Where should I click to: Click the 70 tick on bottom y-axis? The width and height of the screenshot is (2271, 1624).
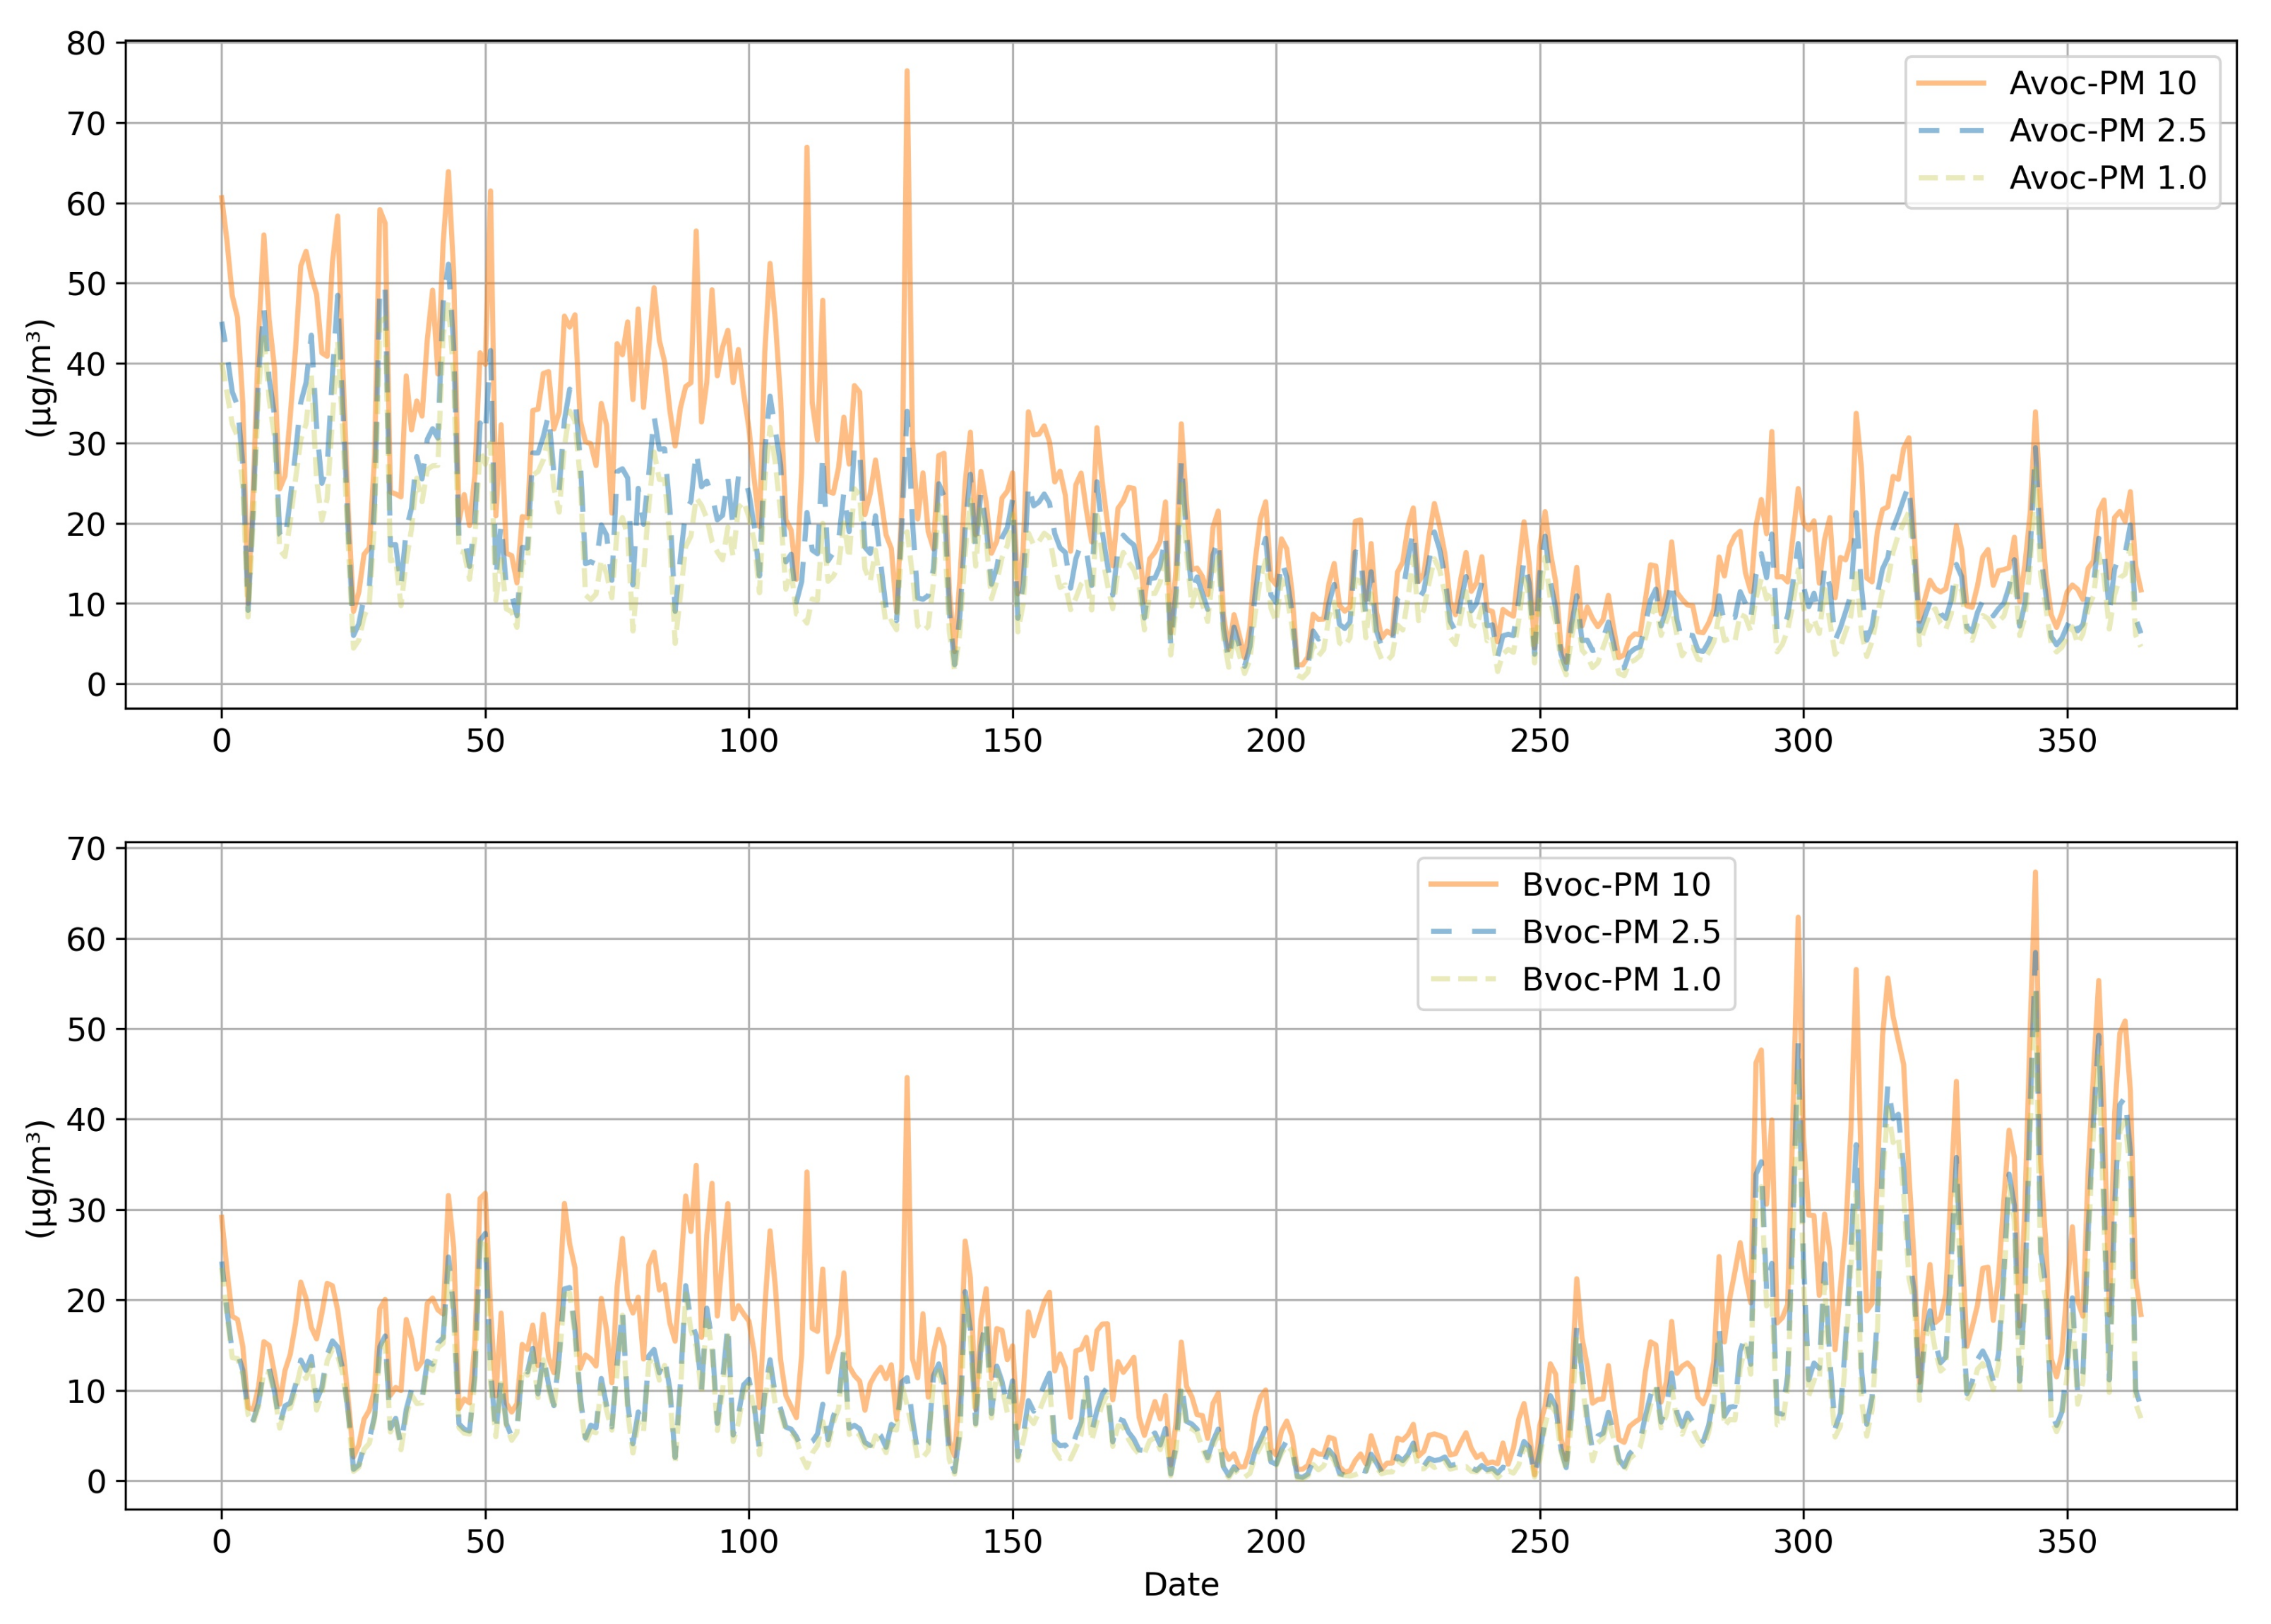click(86, 848)
